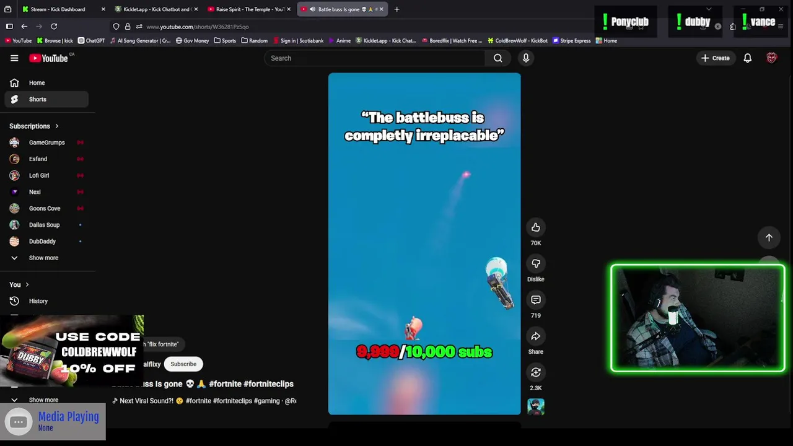Viewport: 793px width, 446px height.
Task: Go to Home in sidebar
Action: tap(46, 83)
